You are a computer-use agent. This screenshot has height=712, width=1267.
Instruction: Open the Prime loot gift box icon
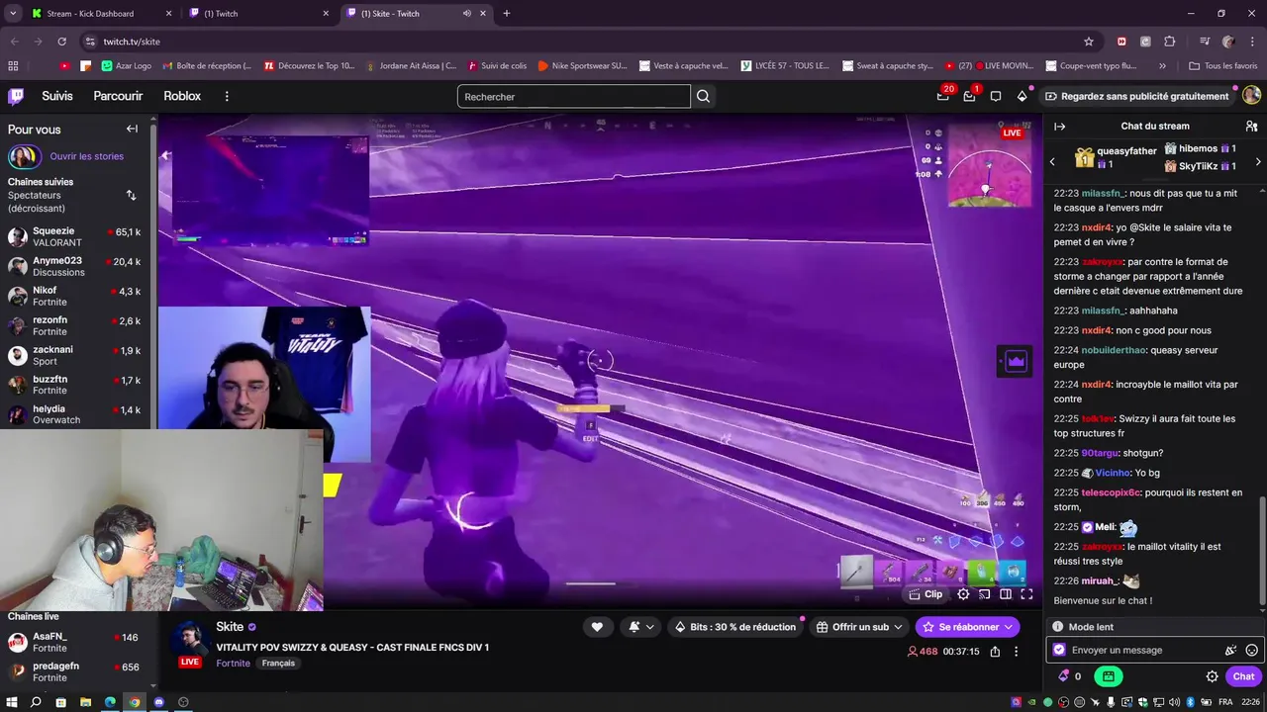point(943,96)
